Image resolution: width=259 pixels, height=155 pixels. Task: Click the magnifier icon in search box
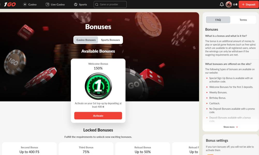97,4
